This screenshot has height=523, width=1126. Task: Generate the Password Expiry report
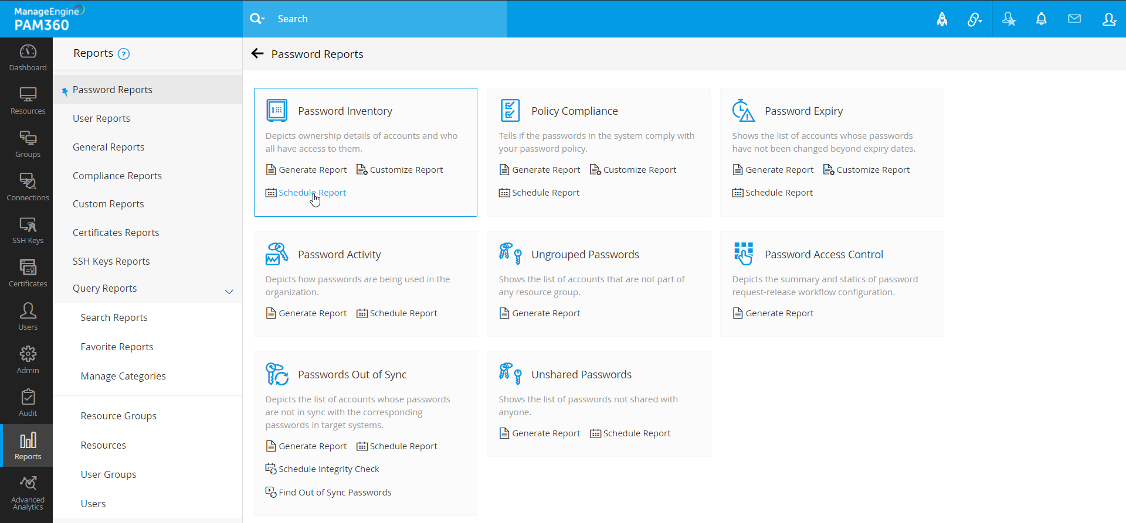pyautogui.click(x=779, y=170)
